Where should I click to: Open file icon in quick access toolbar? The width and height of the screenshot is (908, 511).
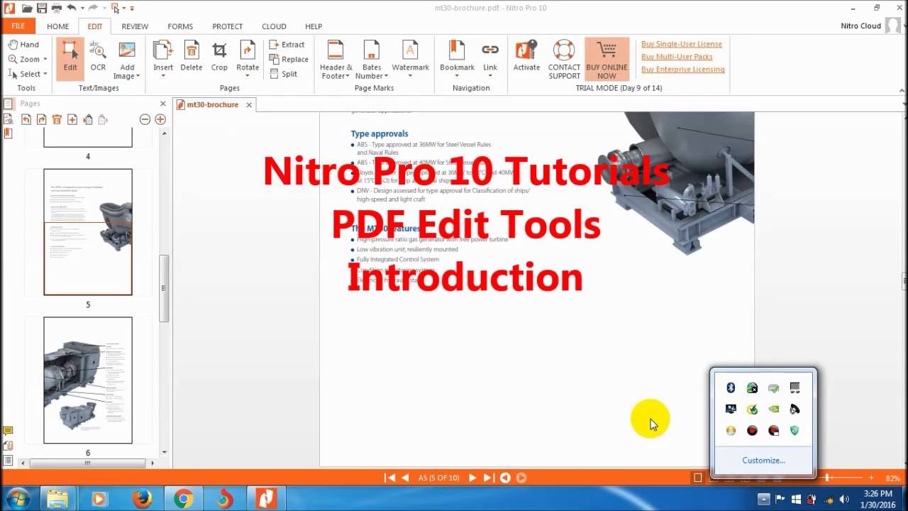(27, 8)
